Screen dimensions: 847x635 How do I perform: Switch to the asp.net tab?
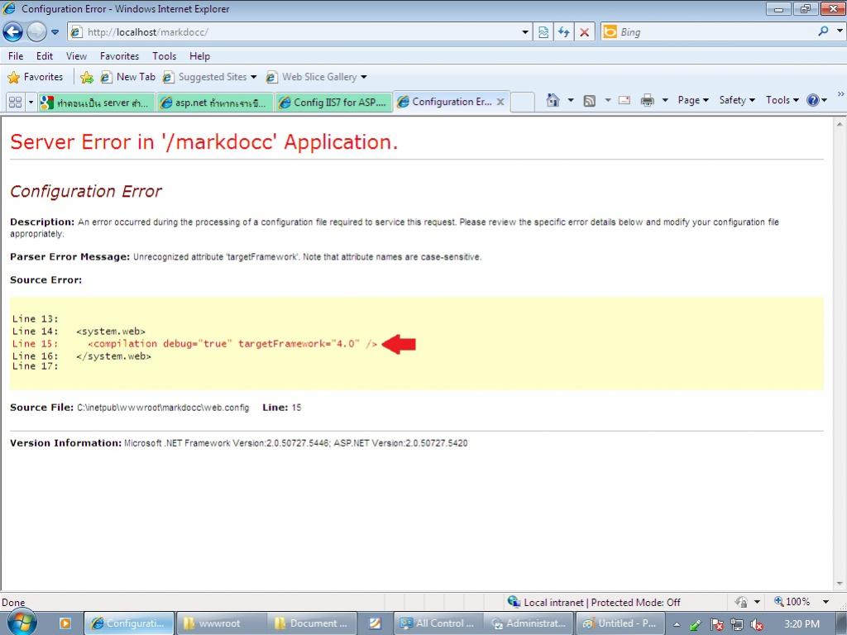point(214,102)
